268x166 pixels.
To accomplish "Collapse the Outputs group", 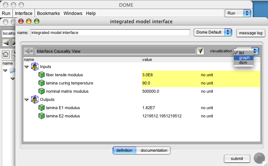I will tap(26, 99).
